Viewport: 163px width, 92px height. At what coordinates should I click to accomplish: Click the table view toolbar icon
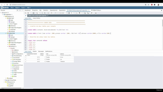[33, 13]
